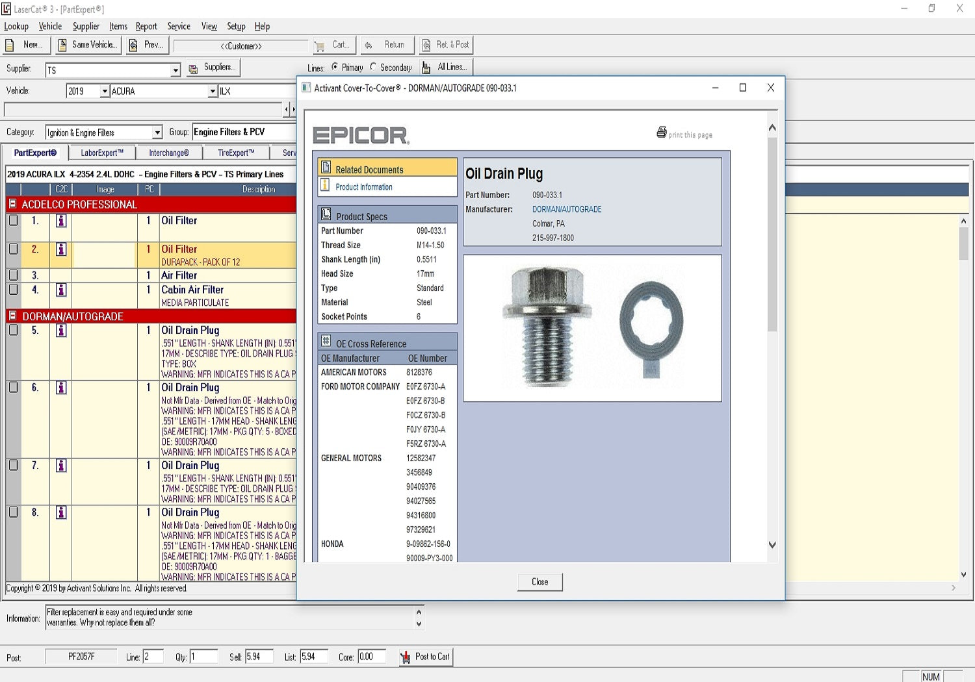Click the Post to Cart icon

406,657
